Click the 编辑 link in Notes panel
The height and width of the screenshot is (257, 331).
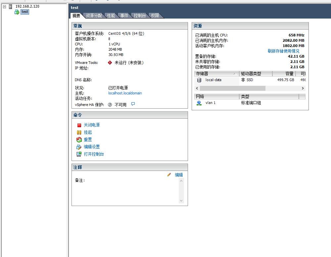179,175
